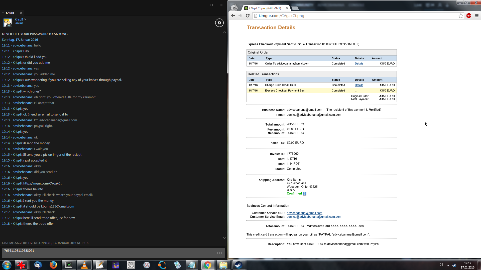The image size is (481, 270).
Task: Open Firefox from the taskbar
Action: coord(53,265)
